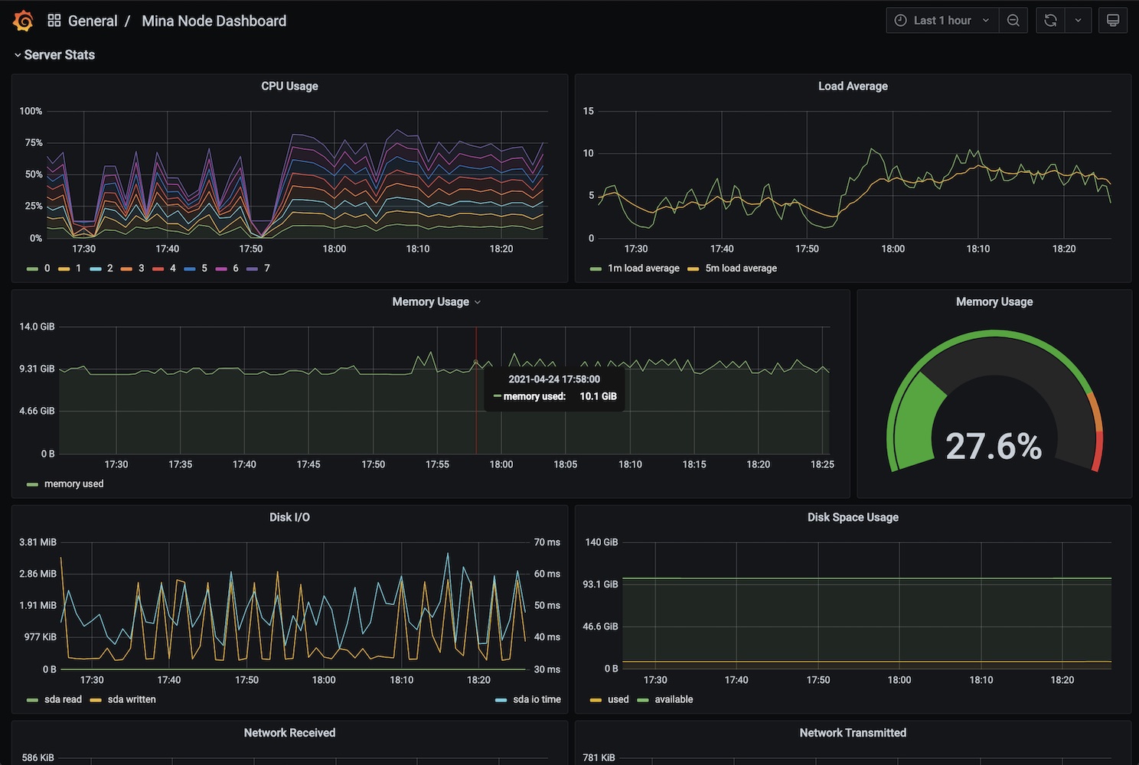Image resolution: width=1139 pixels, height=765 pixels.
Task: Click the clock icon in time picker
Action: [x=901, y=21]
